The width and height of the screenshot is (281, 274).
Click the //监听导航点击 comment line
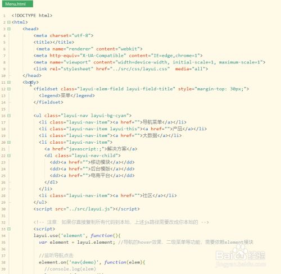[x=56, y=255]
